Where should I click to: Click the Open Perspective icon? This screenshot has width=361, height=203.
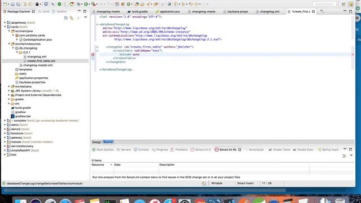pos(344,4)
